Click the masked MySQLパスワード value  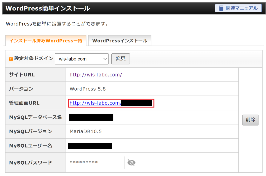[84, 162]
